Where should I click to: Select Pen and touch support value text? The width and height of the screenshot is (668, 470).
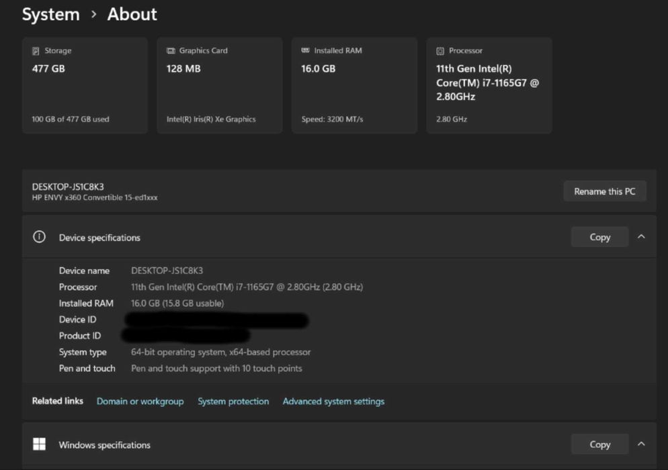point(216,368)
